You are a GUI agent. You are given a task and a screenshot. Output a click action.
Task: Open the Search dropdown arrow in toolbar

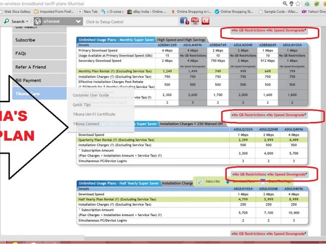tap(28, 22)
